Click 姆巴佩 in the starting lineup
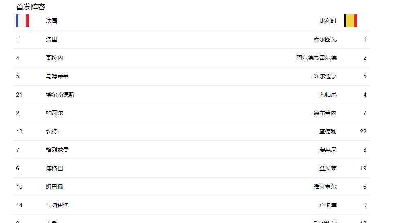393x223 pixels. pos(54,187)
